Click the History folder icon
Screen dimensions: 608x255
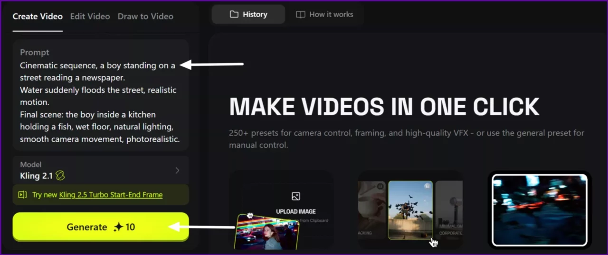pos(234,14)
